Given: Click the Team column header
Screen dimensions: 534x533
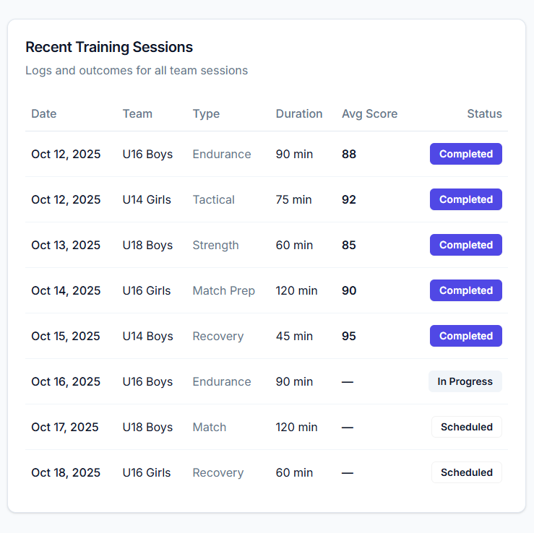Looking at the screenshot, I should (x=137, y=113).
